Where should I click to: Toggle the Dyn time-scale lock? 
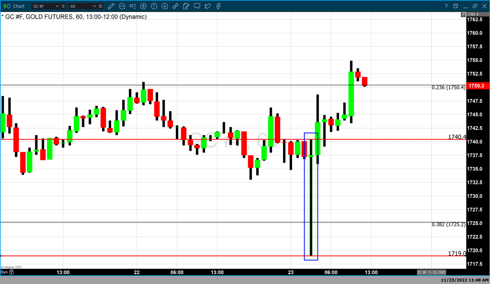tap(11, 272)
